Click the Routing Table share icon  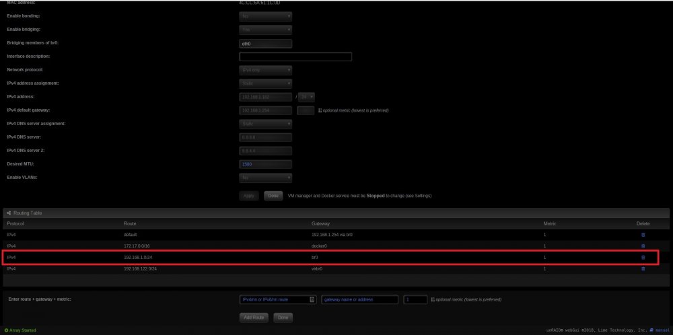pyautogui.click(x=9, y=213)
